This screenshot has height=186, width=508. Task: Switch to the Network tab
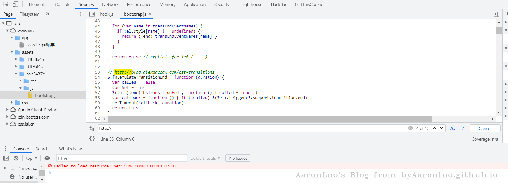click(x=110, y=4)
